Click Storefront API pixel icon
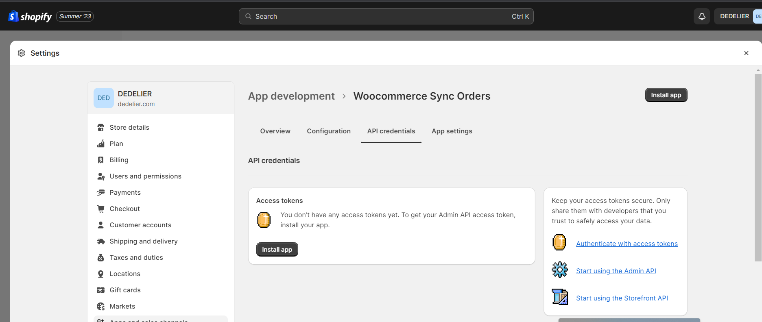 click(560, 297)
